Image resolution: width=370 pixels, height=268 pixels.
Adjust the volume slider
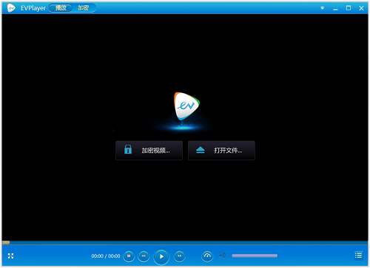[x=255, y=256]
